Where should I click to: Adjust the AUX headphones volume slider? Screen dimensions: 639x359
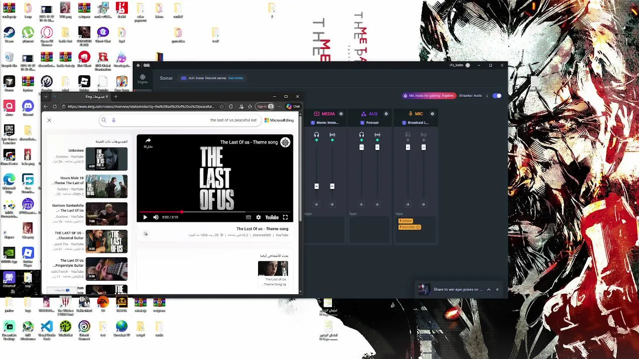coord(361,147)
